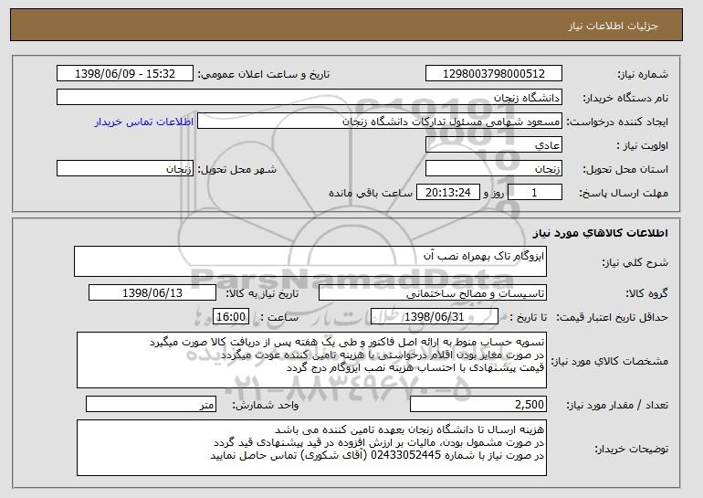Select the label شهر محل تحویل

coord(237,169)
